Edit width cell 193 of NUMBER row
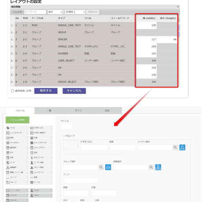Screen dimensions: 202x202 (147, 54)
